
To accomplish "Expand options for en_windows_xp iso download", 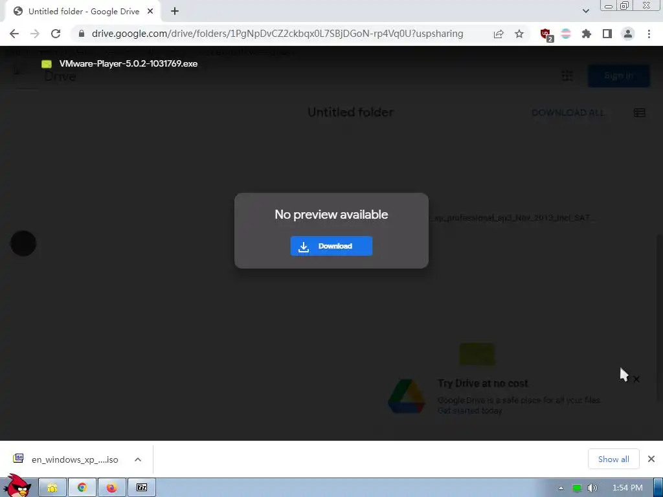I will (138, 459).
